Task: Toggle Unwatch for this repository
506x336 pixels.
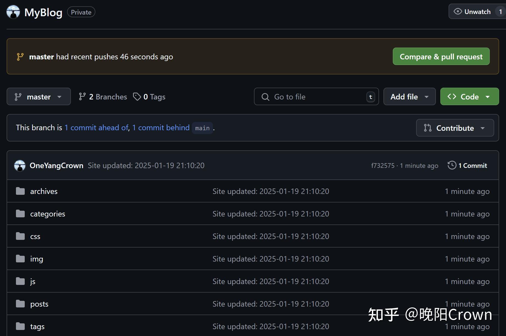Action: point(473,12)
